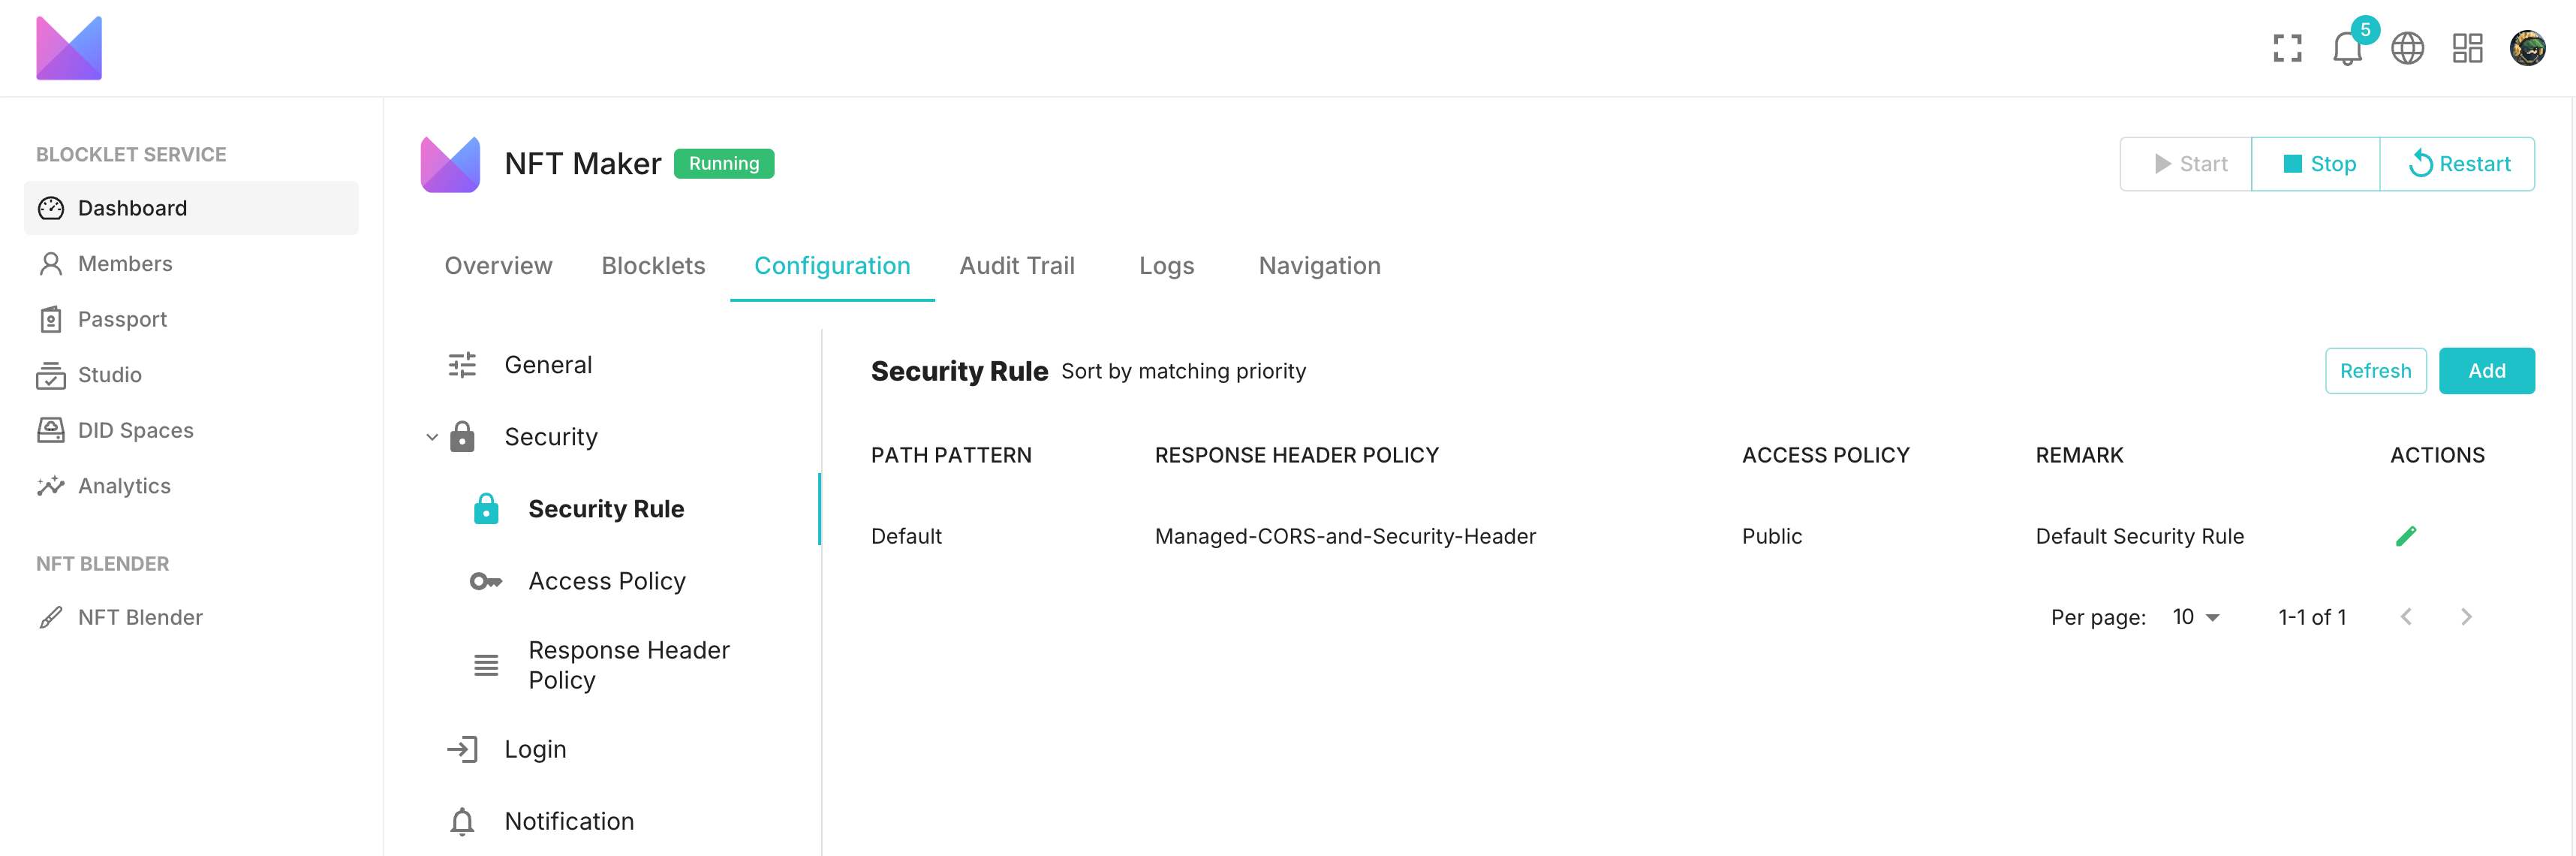The image size is (2576, 856).
Task: Select Access Policy in configuration menu
Action: 606,581
